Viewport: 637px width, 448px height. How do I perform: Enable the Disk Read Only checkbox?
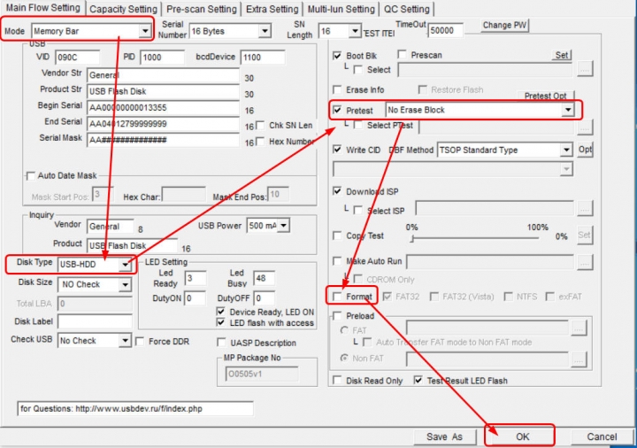pyautogui.click(x=337, y=381)
